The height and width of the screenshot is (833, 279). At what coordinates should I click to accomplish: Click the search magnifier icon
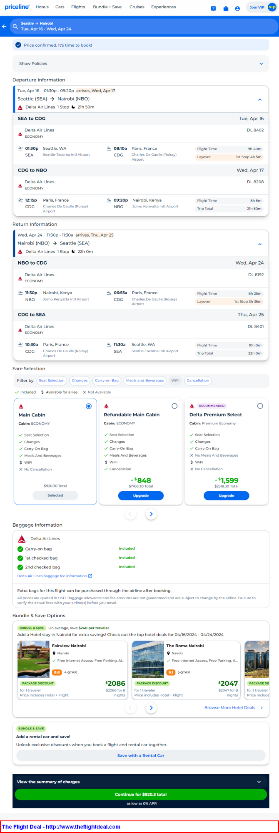click(15, 26)
